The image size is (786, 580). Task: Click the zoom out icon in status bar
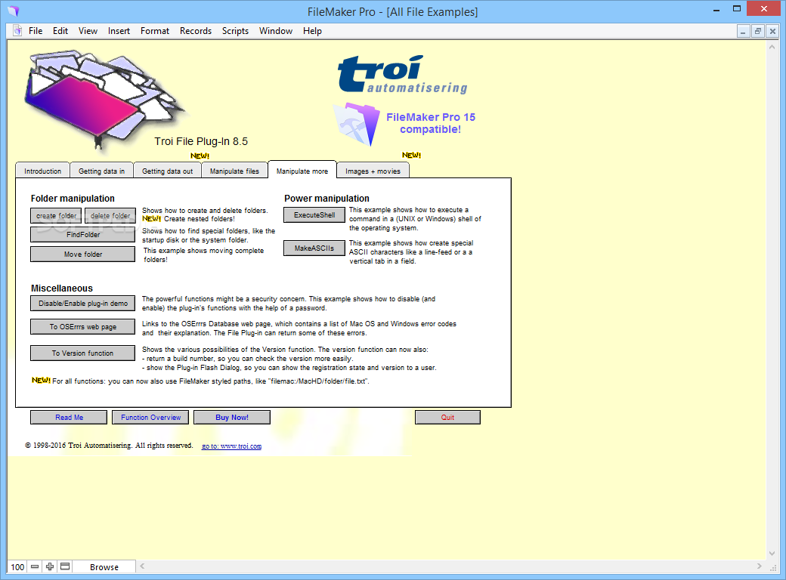[35, 566]
